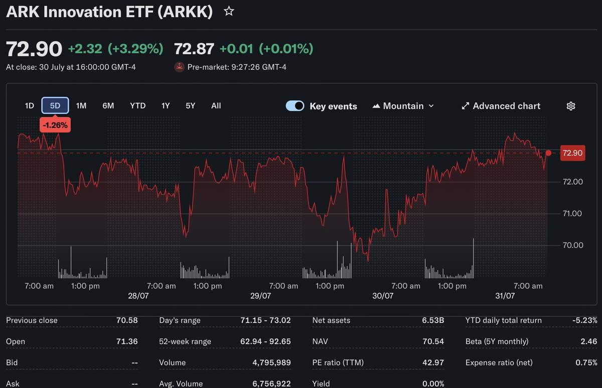Click the Expense ratio (net) value 0.75%
The image size is (602, 388).
pyautogui.click(x=586, y=362)
